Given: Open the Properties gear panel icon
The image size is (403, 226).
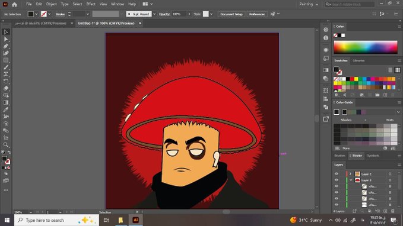Looking at the screenshot, I should (326, 30).
